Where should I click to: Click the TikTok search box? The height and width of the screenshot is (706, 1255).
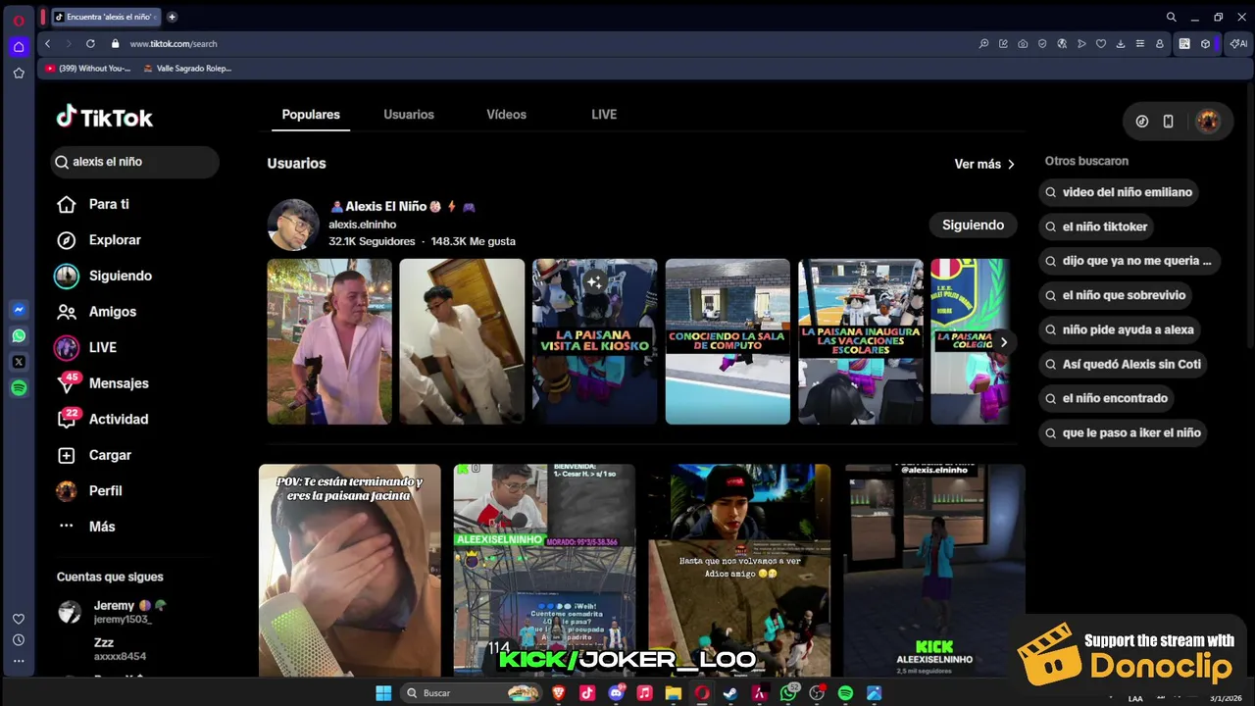pos(135,162)
